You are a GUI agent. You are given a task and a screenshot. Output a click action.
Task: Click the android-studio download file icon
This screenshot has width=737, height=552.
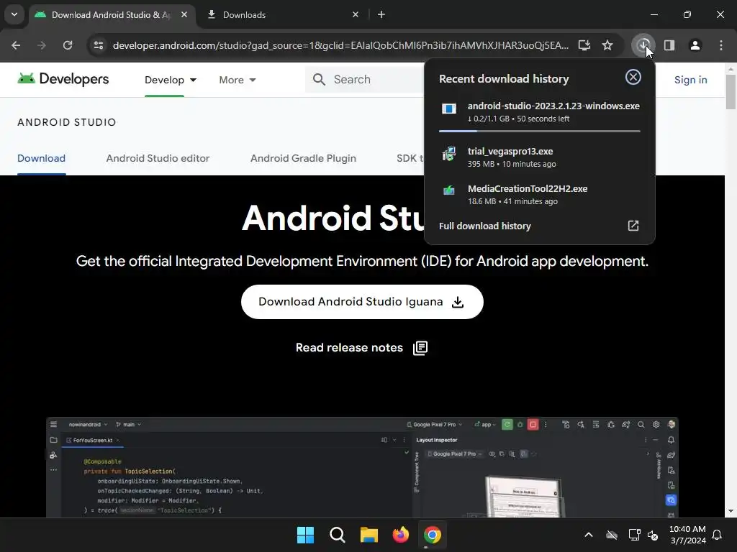(x=449, y=109)
